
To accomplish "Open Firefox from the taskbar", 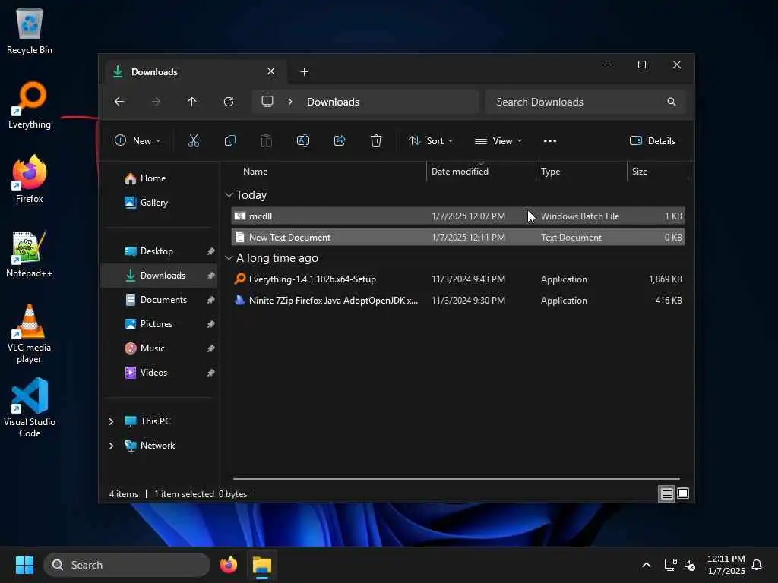I will pos(228,565).
